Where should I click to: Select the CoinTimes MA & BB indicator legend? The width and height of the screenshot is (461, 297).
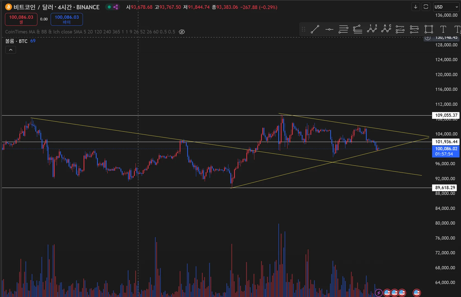point(90,32)
